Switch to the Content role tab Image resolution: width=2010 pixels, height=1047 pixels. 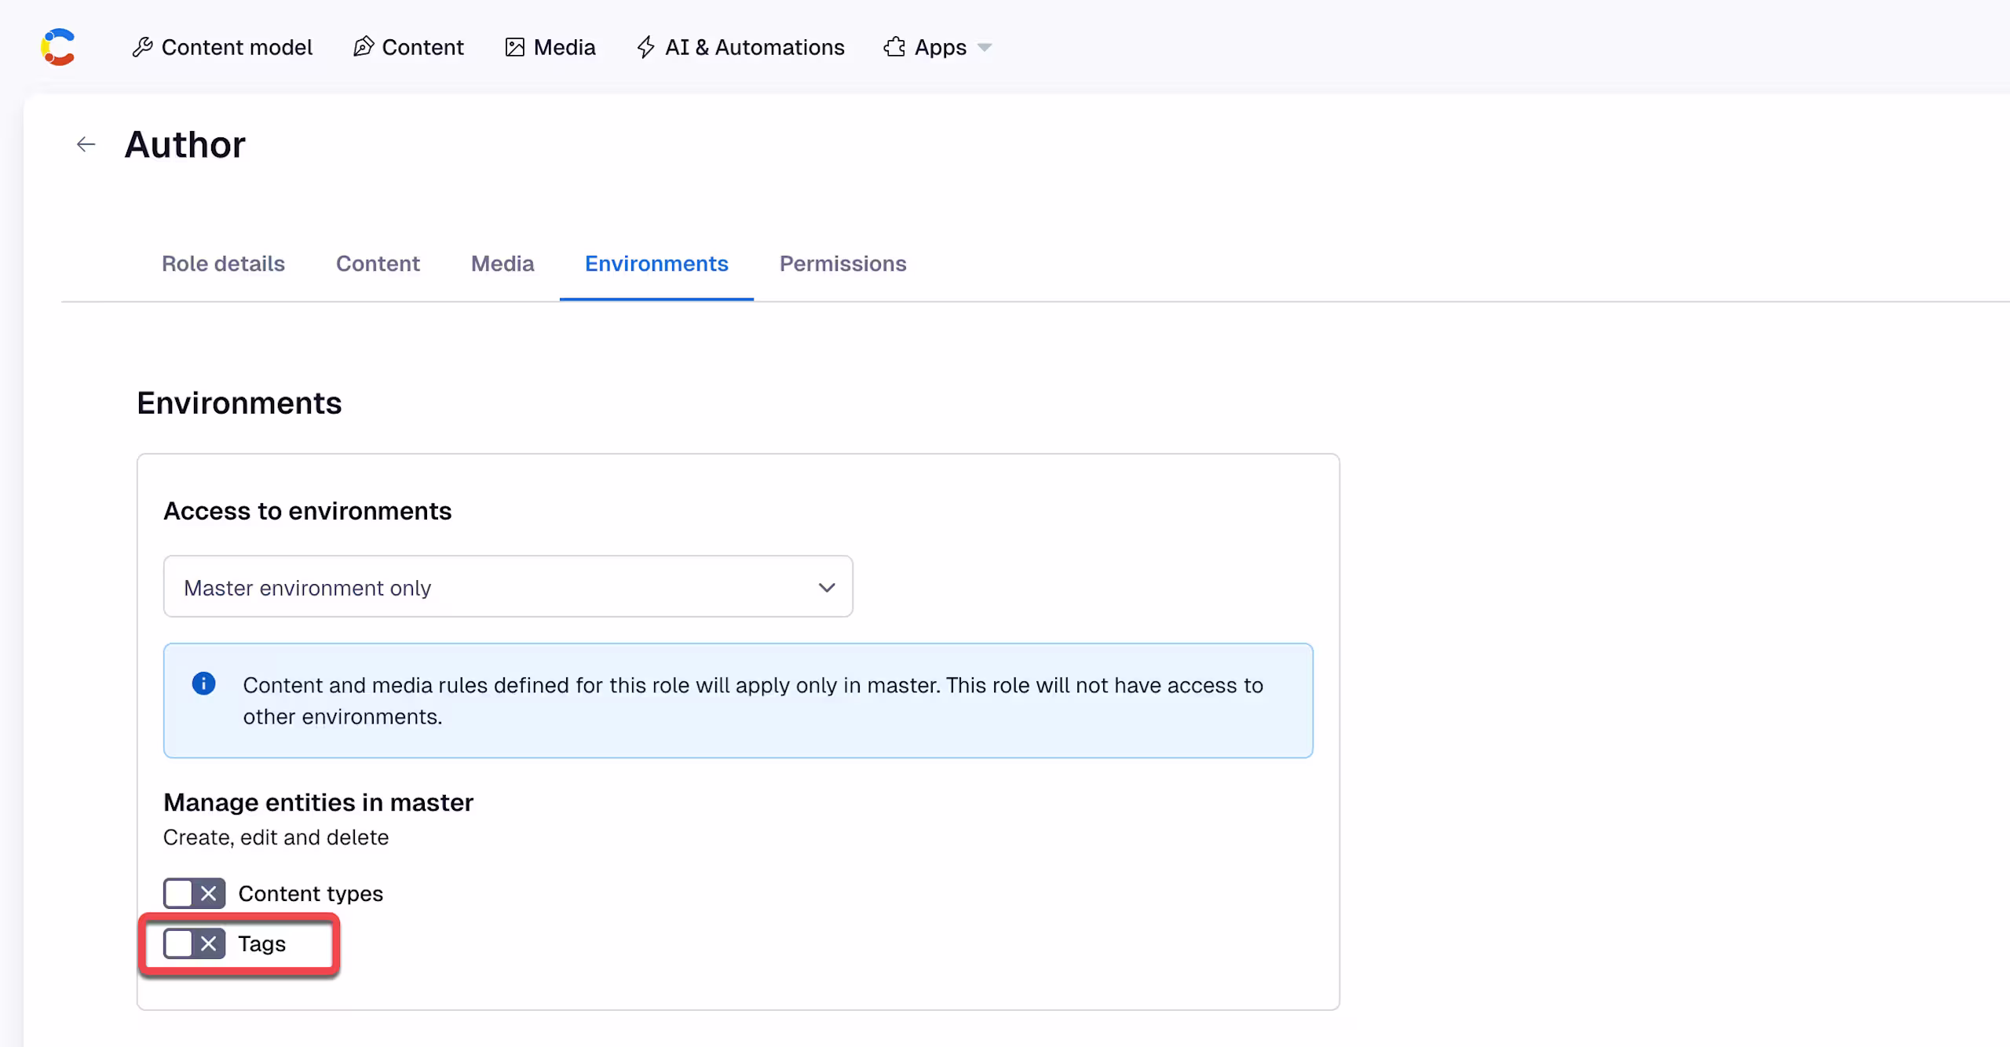(378, 264)
